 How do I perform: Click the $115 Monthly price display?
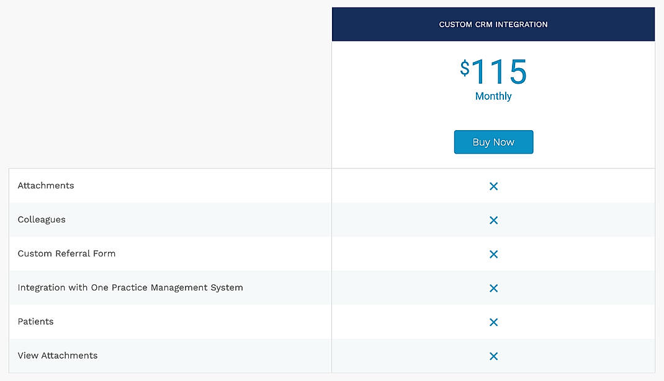pyautogui.click(x=493, y=77)
